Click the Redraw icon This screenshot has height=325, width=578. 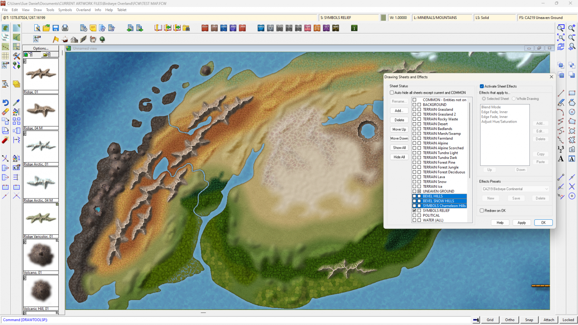561,47
